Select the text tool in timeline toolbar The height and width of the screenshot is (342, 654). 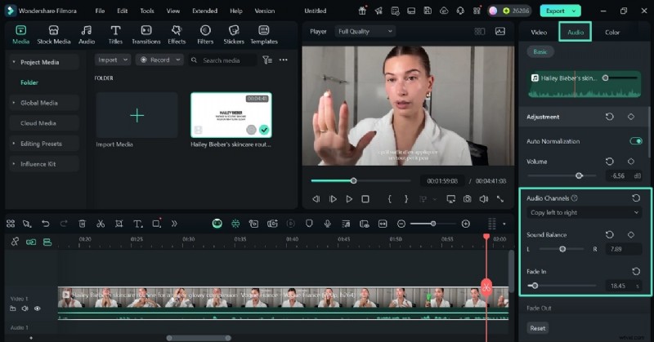tap(137, 224)
